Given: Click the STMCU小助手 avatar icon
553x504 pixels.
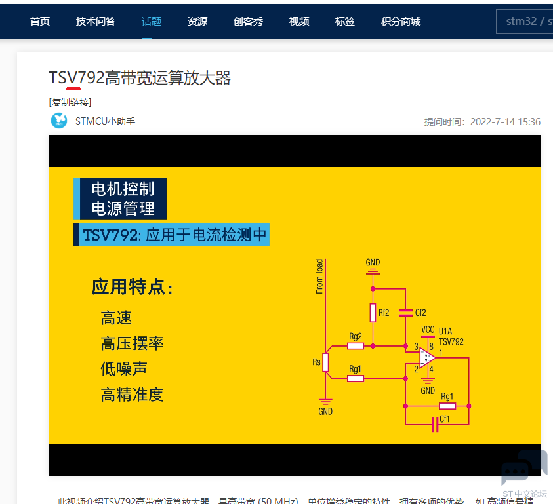Looking at the screenshot, I should (59, 121).
